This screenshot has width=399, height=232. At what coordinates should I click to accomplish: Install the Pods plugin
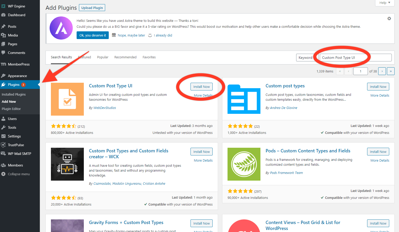[x=378, y=152]
